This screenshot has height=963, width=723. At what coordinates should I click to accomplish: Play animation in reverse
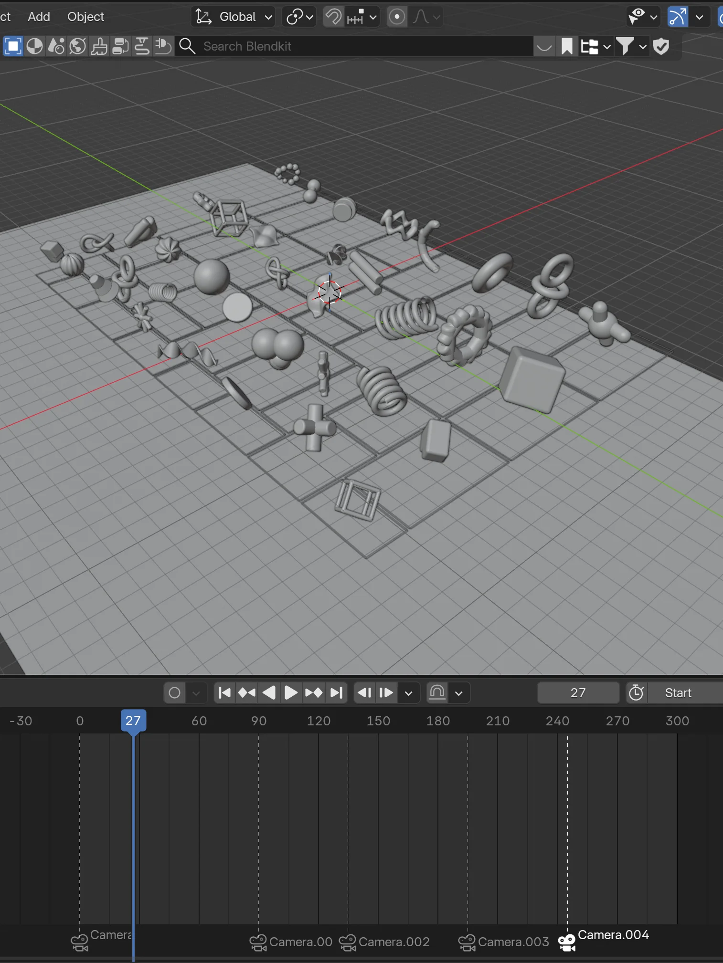(x=269, y=693)
